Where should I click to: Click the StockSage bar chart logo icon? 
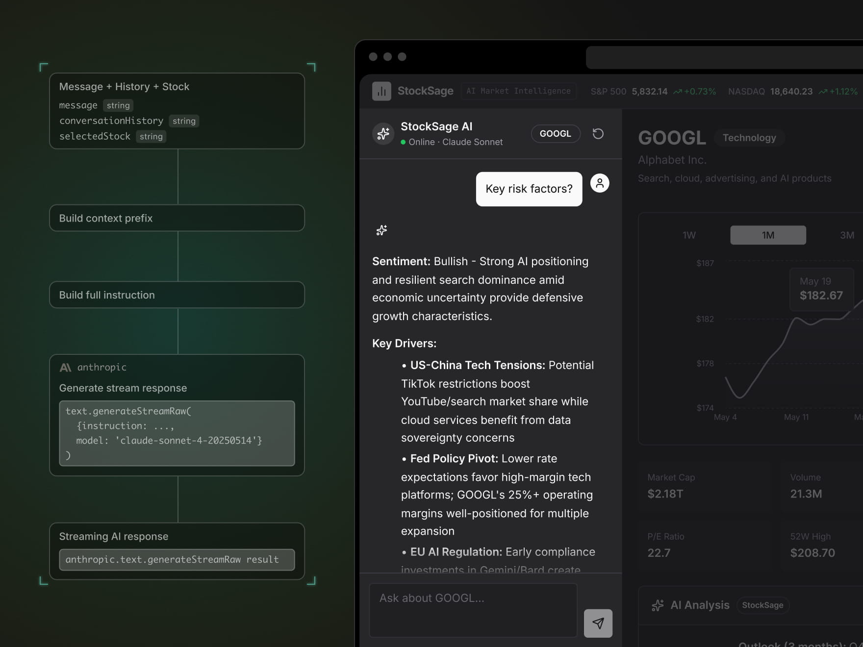pyautogui.click(x=381, y=91)
